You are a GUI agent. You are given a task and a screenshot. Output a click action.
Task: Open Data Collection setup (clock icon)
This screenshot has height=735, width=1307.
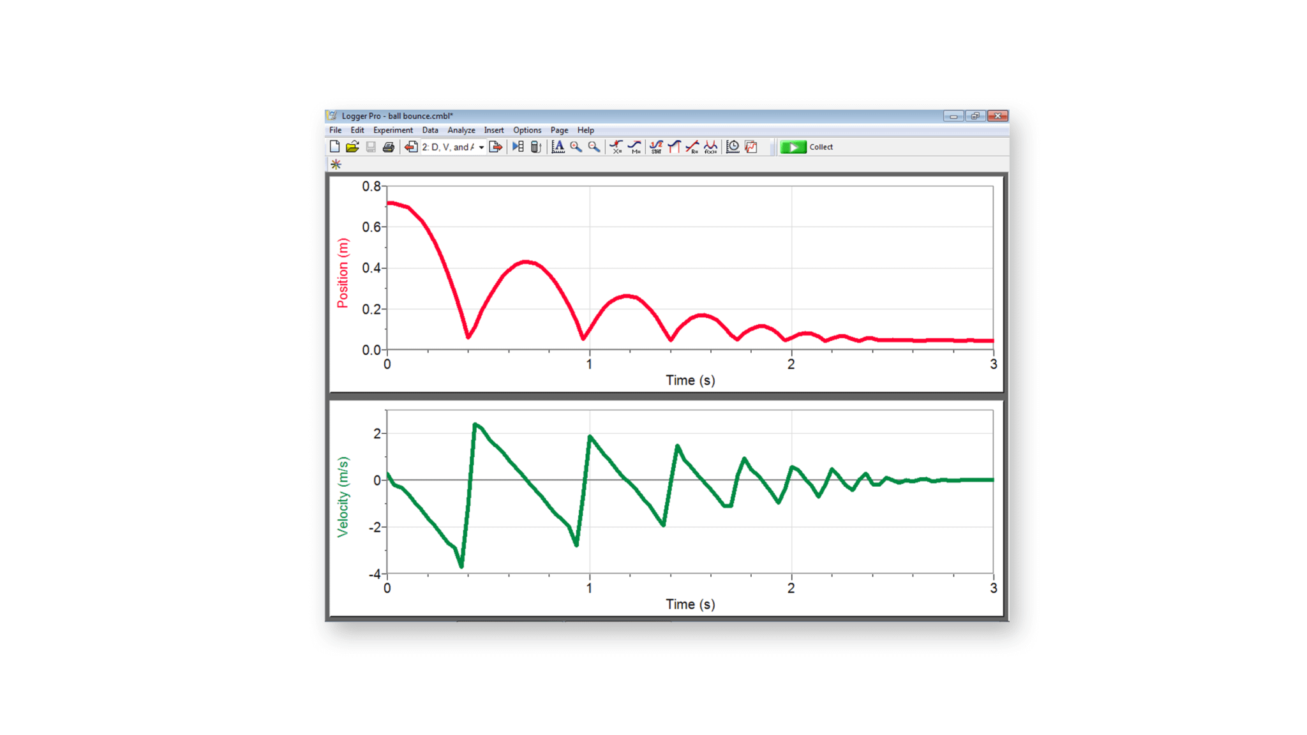pos(733,148)
